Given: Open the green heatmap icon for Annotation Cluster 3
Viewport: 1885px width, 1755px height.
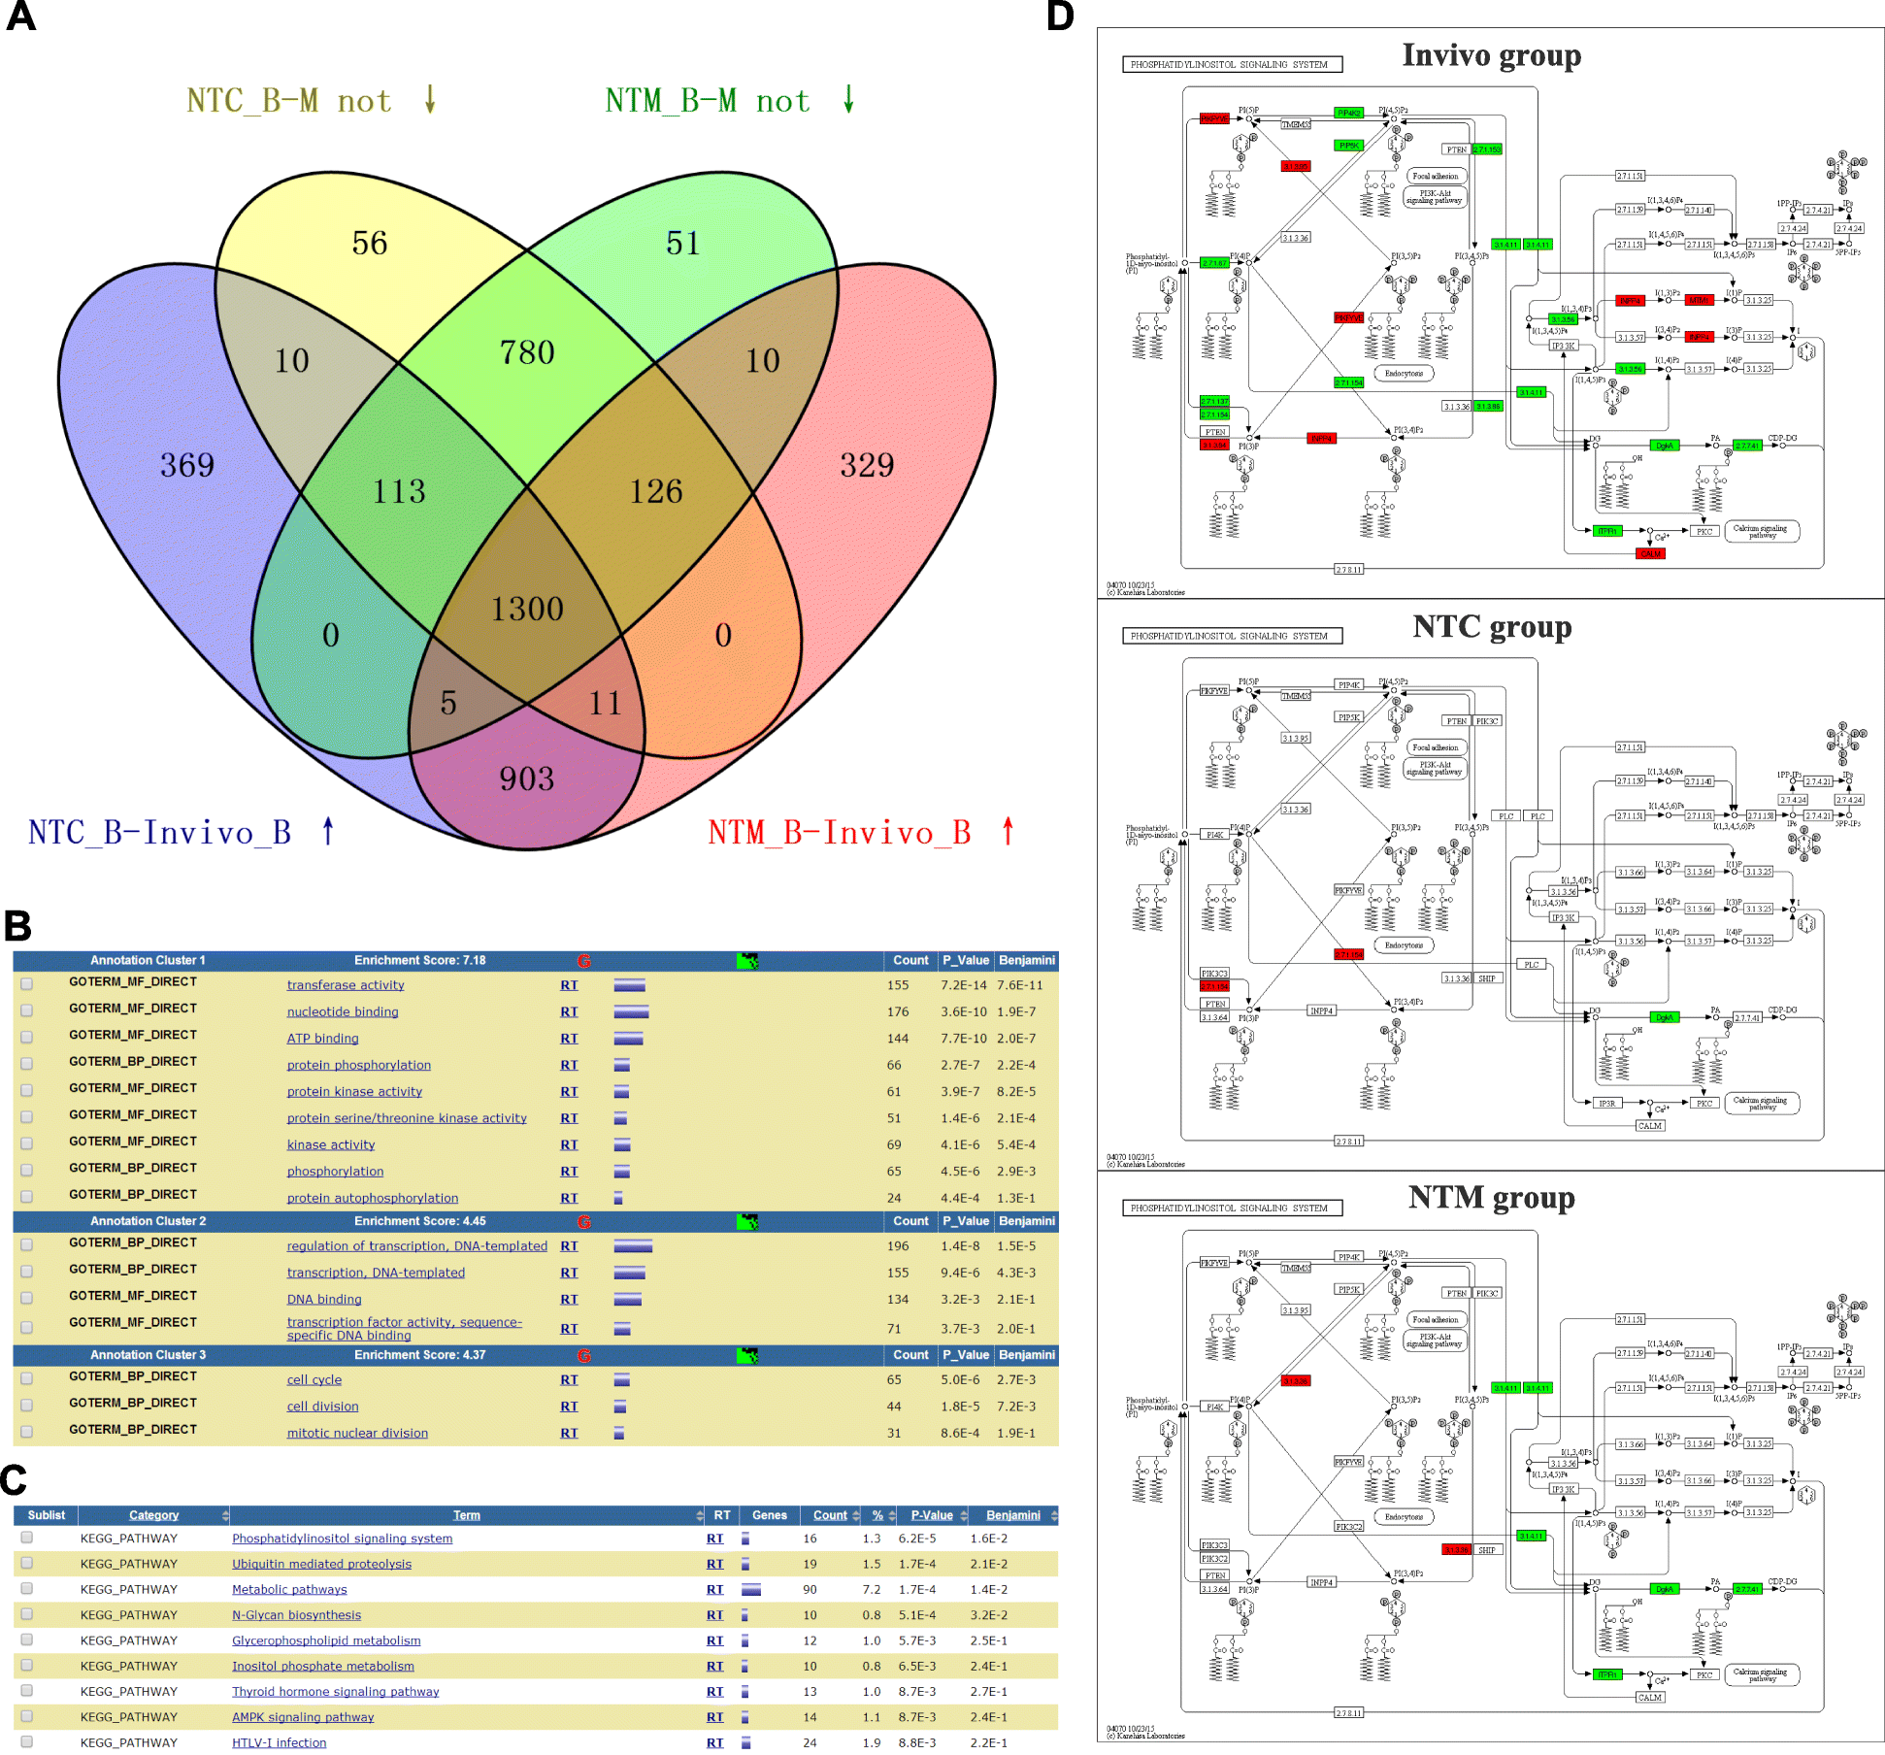Looking at the screenshot, I should 747,1356.
